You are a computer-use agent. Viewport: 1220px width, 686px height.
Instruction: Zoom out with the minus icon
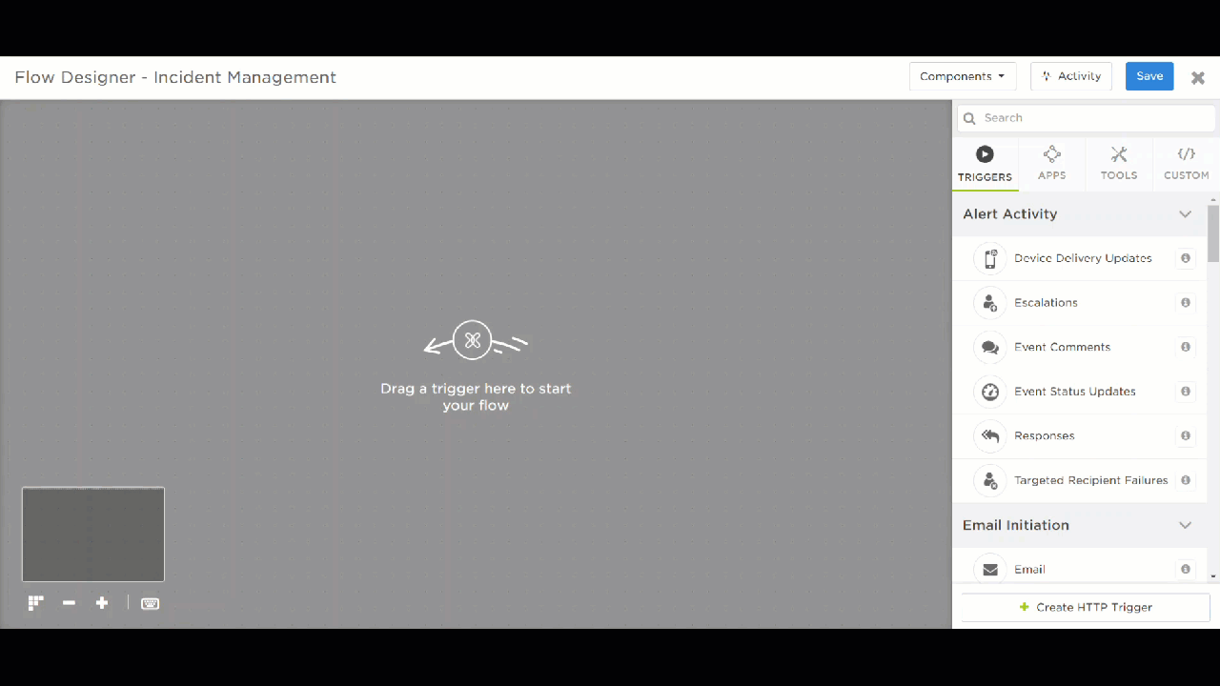[x=69, y=603]
